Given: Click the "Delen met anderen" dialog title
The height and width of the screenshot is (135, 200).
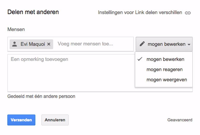Looking at the screenshot, I should point(33,12).
